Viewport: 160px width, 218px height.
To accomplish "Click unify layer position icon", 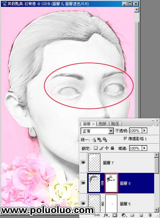I will pyautogui.click(x=94, y=139).
